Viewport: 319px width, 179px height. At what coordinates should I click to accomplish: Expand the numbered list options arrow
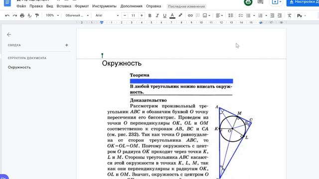point(266,15)
